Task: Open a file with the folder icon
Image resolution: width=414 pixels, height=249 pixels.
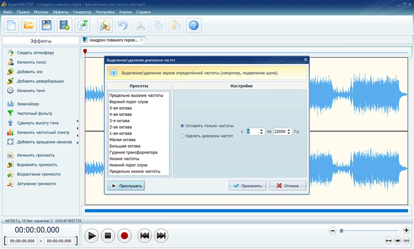Action: click(x=29, y=26)
